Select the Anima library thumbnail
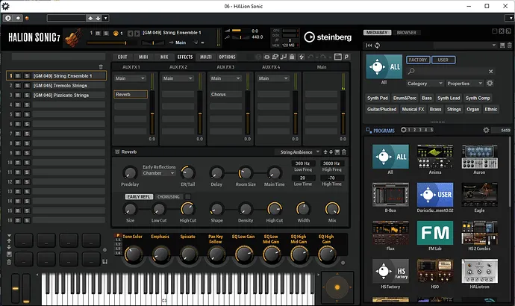The image size is (515, 306). pyautogui.click(x=435, y=157)
